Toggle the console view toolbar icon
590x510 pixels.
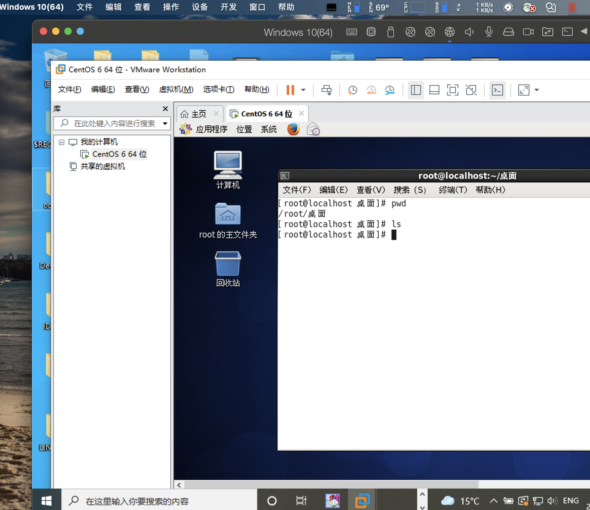coord(497,90)
